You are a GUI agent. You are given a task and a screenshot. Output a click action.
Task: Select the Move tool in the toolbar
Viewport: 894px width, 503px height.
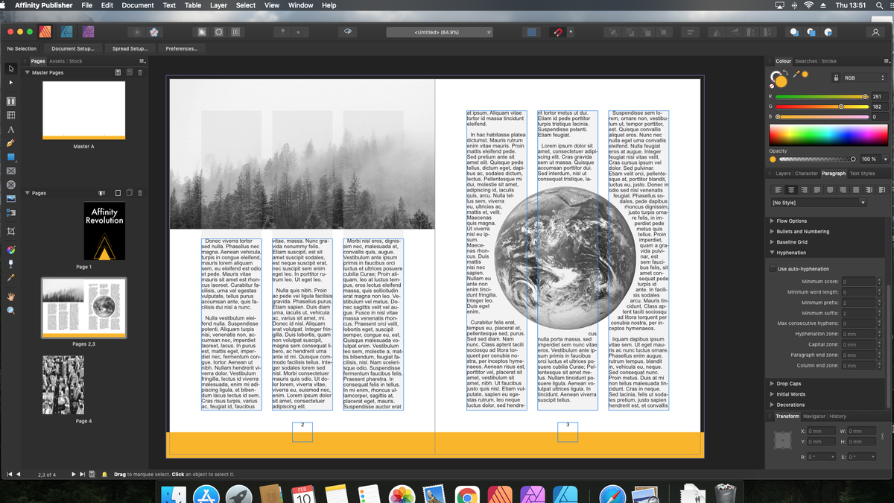[10, 67]
